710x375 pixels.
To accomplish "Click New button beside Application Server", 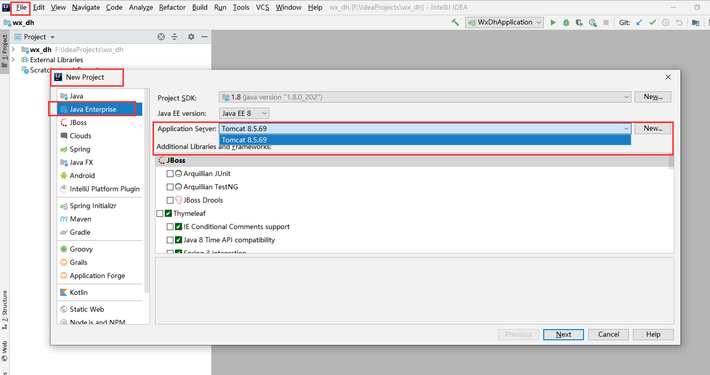I will click(x=653, y=129).
